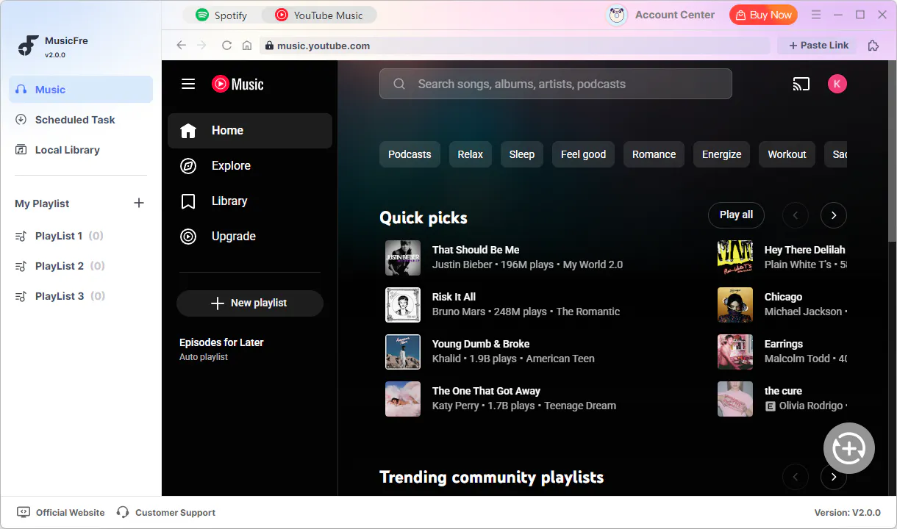
Task: Open Explore in YouTube Music sidebar
Action: pyautogui.click(x=250, y=166)
